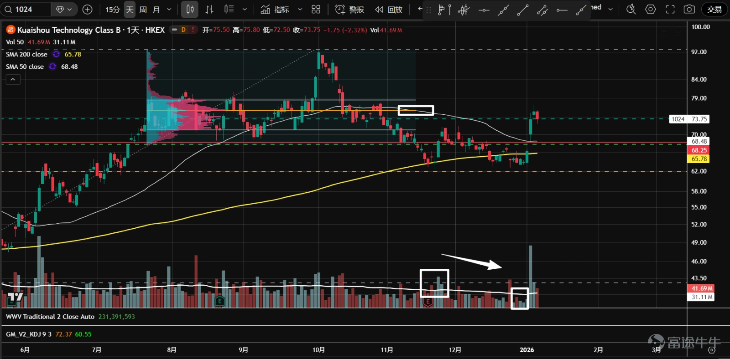This screenshot has width=730, height=359.
Task: Select the bar chart type icon
Action: [209, 9]
